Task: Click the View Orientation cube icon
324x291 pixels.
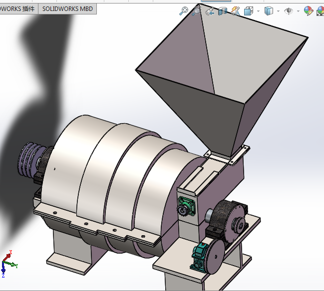Action: [x=249, y=11]
